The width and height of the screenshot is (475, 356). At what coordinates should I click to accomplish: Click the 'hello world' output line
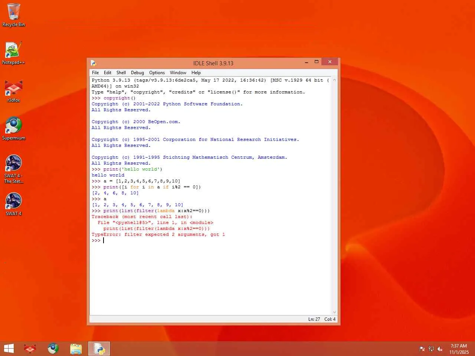coord(108,175)
